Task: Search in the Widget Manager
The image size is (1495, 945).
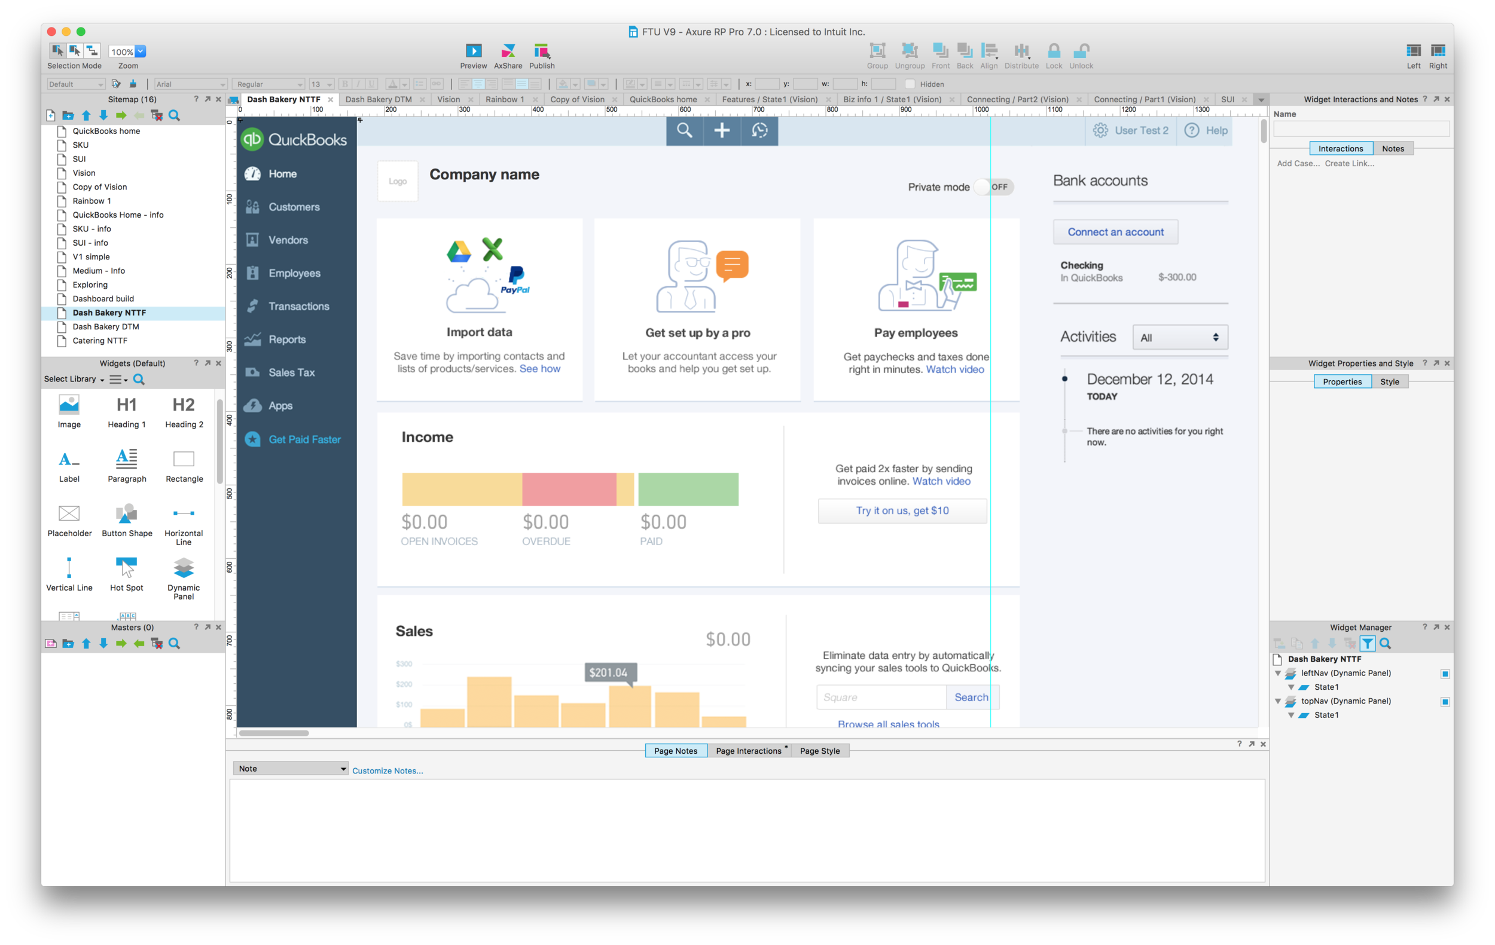Action: pos(1385,643)
